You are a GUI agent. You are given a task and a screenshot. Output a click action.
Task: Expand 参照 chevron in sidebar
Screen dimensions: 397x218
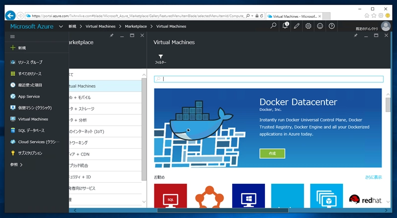(21, 164)
